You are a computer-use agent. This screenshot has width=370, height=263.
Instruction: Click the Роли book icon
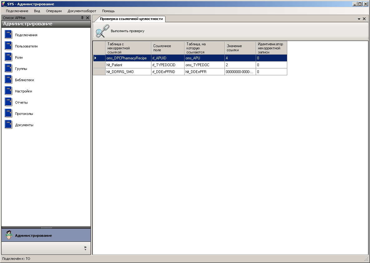[8, 57]
